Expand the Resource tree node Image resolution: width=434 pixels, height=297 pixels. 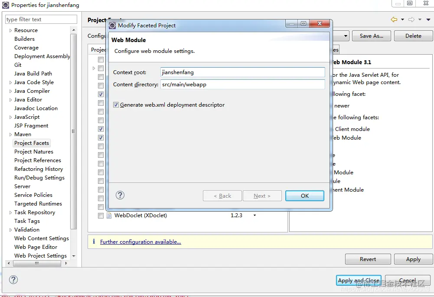[x=10, y=30]
